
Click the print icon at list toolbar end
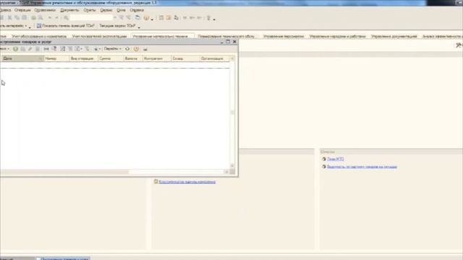(x=145, y=49)
